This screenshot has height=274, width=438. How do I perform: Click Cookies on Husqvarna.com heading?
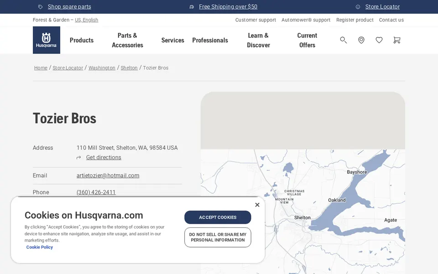[84, 215]
